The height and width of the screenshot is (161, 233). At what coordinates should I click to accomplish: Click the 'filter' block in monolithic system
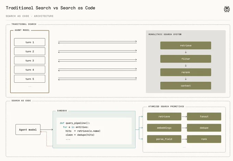pos(186,59)
